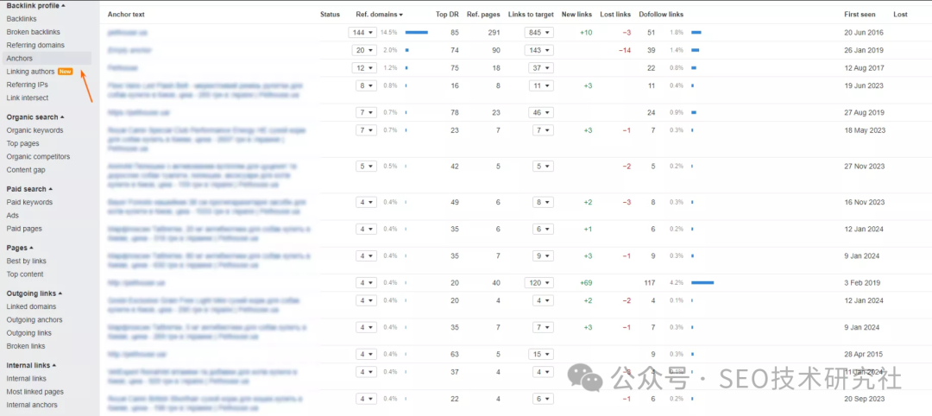Collapse the Paid search section
This screenshot has height=416, width=932.
coord(29,189)
